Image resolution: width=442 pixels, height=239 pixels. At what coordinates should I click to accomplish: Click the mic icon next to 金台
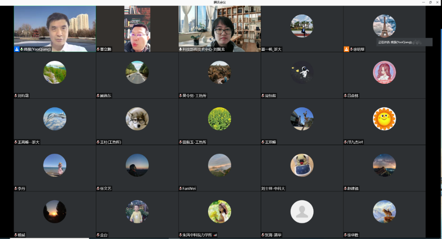click(98, 235)
